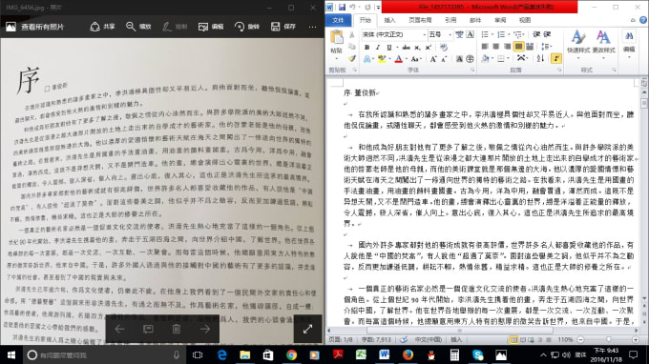Viewport: 649px width, 364px height.
Task: Open the numbering list dropdown arrow
Action: (x=509, y=34)
